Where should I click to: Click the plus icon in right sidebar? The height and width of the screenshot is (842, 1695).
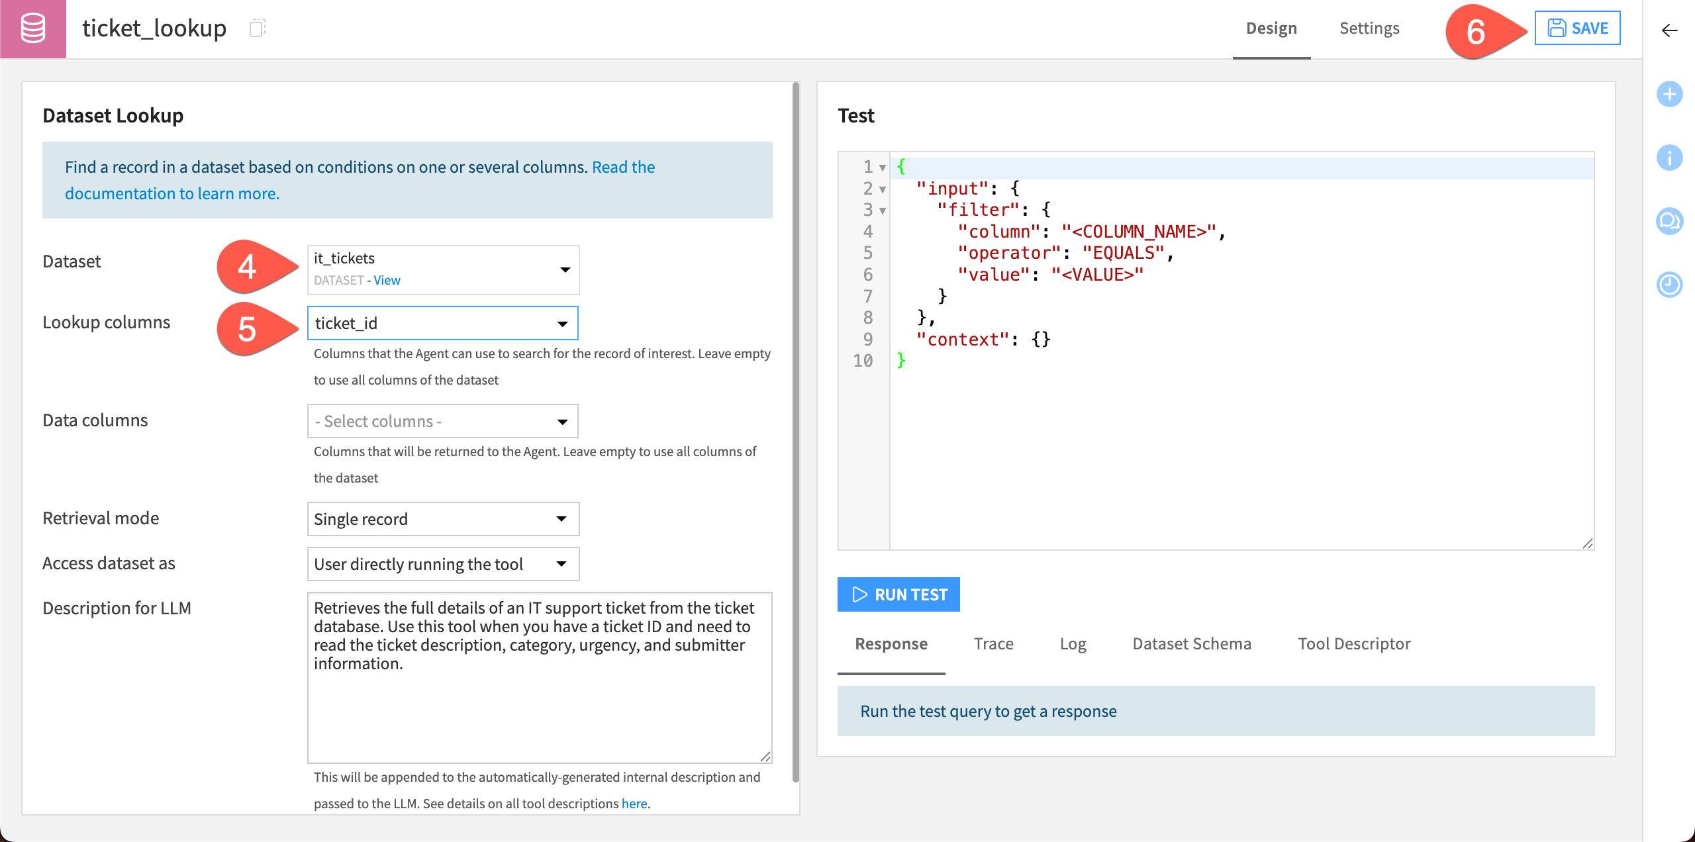pyautogui.click(x=1669, y=94)
